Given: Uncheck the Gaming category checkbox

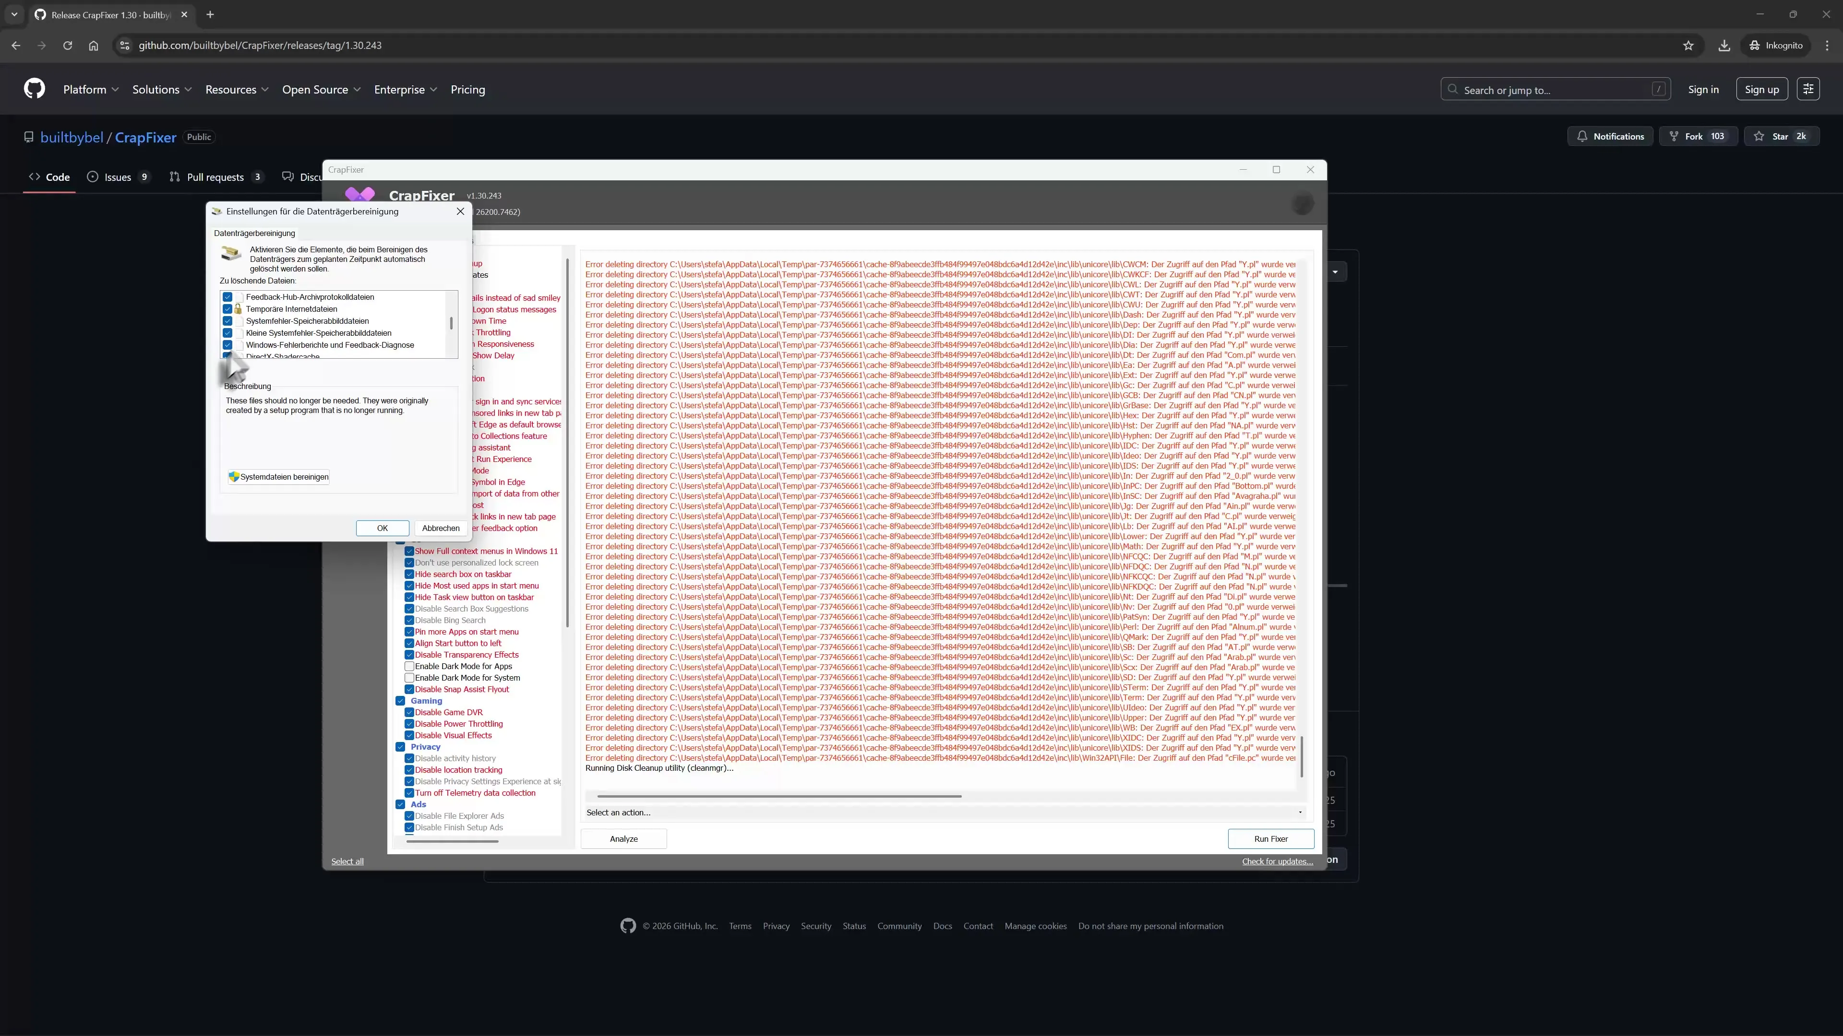Looking at the screenshot, I should click(401, 701).
